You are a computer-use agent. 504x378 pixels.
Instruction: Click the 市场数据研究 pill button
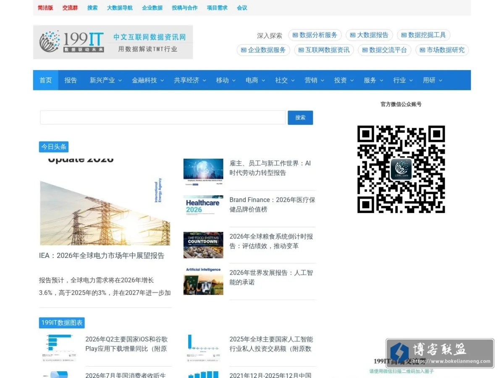442,50
